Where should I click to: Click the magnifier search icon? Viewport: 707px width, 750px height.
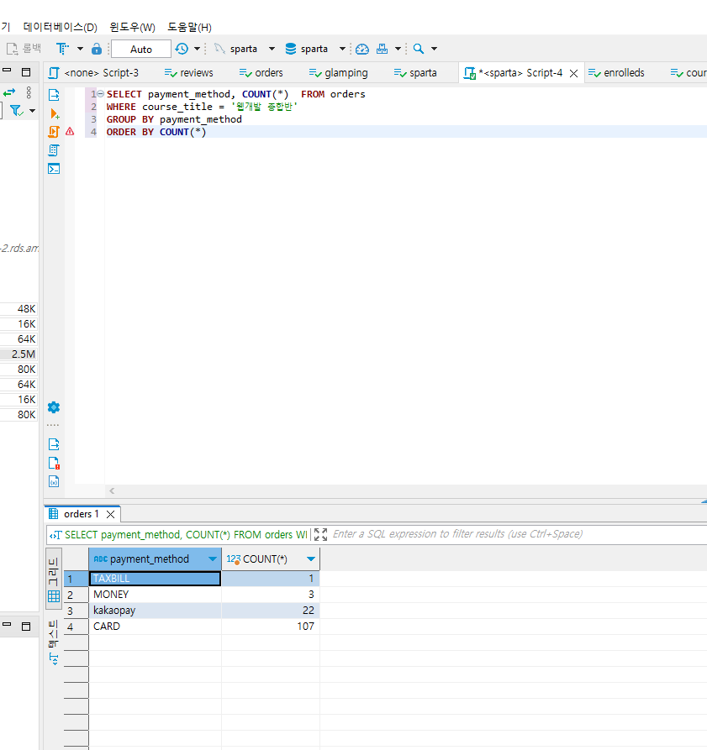click(x=419, y=49)
